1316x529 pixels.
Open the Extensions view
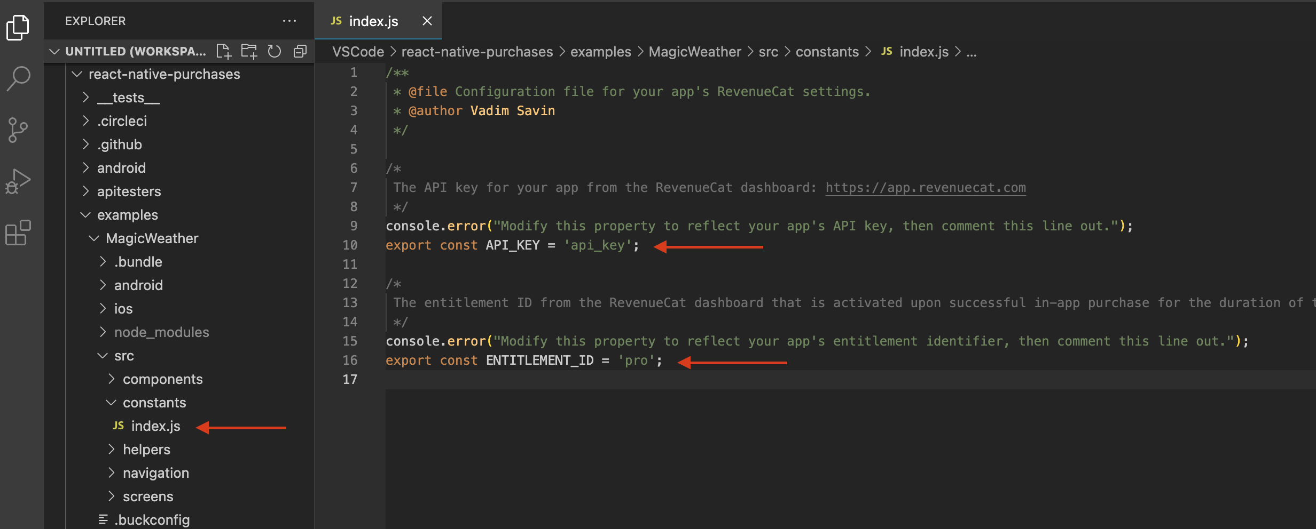18,233
